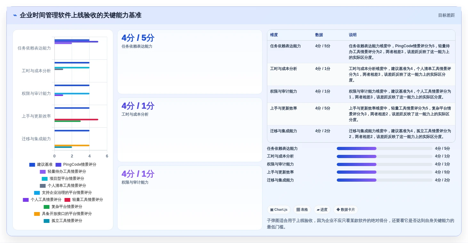Click the footer note starting with 子弹图适合用于上线验收
Viewport: 468px width, 243px height.
(360, 224)
